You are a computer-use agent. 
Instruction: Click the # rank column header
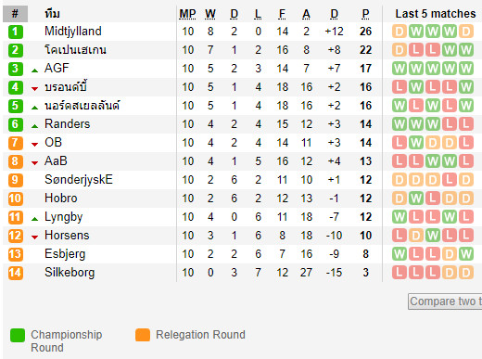pos(15,14)
